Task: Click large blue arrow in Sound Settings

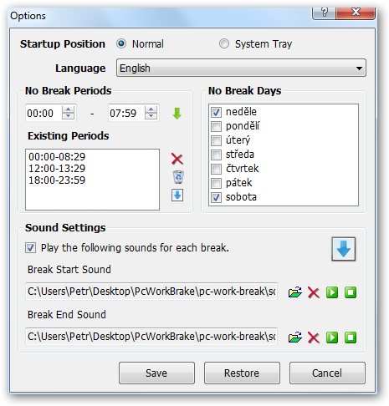Action: tap(343, 249)
